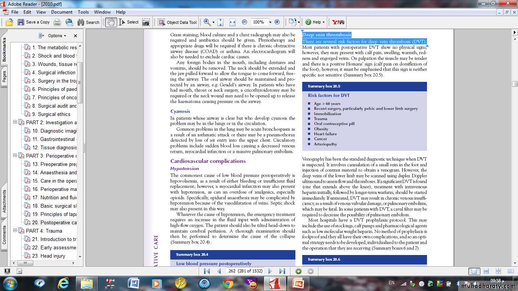518x291 pixels.
Task: Switch to single page layout view
Action: (473, 271)
